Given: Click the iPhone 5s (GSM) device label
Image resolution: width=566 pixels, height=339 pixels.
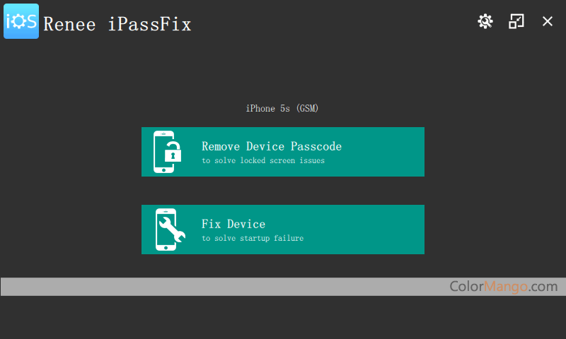Looking at the screenshot, I should pos(282,109).
